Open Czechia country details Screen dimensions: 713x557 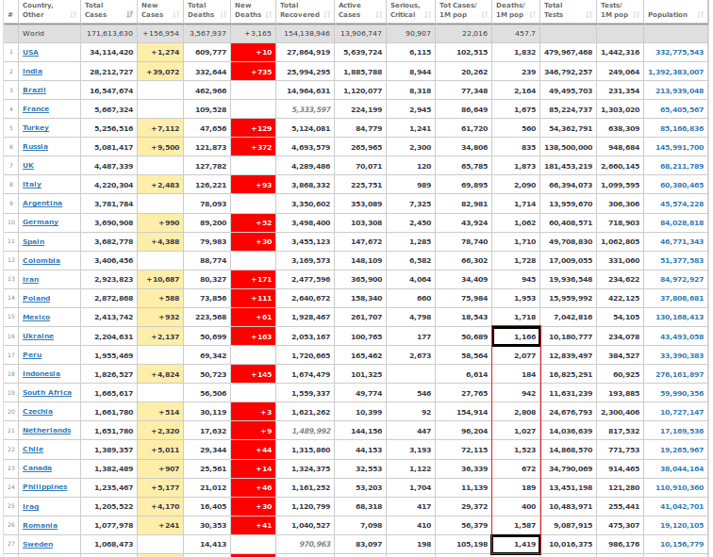(38, 412)
